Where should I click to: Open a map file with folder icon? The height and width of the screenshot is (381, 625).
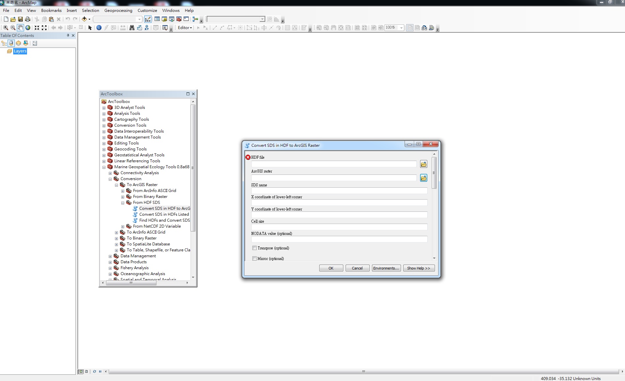(x=13, y=19)
